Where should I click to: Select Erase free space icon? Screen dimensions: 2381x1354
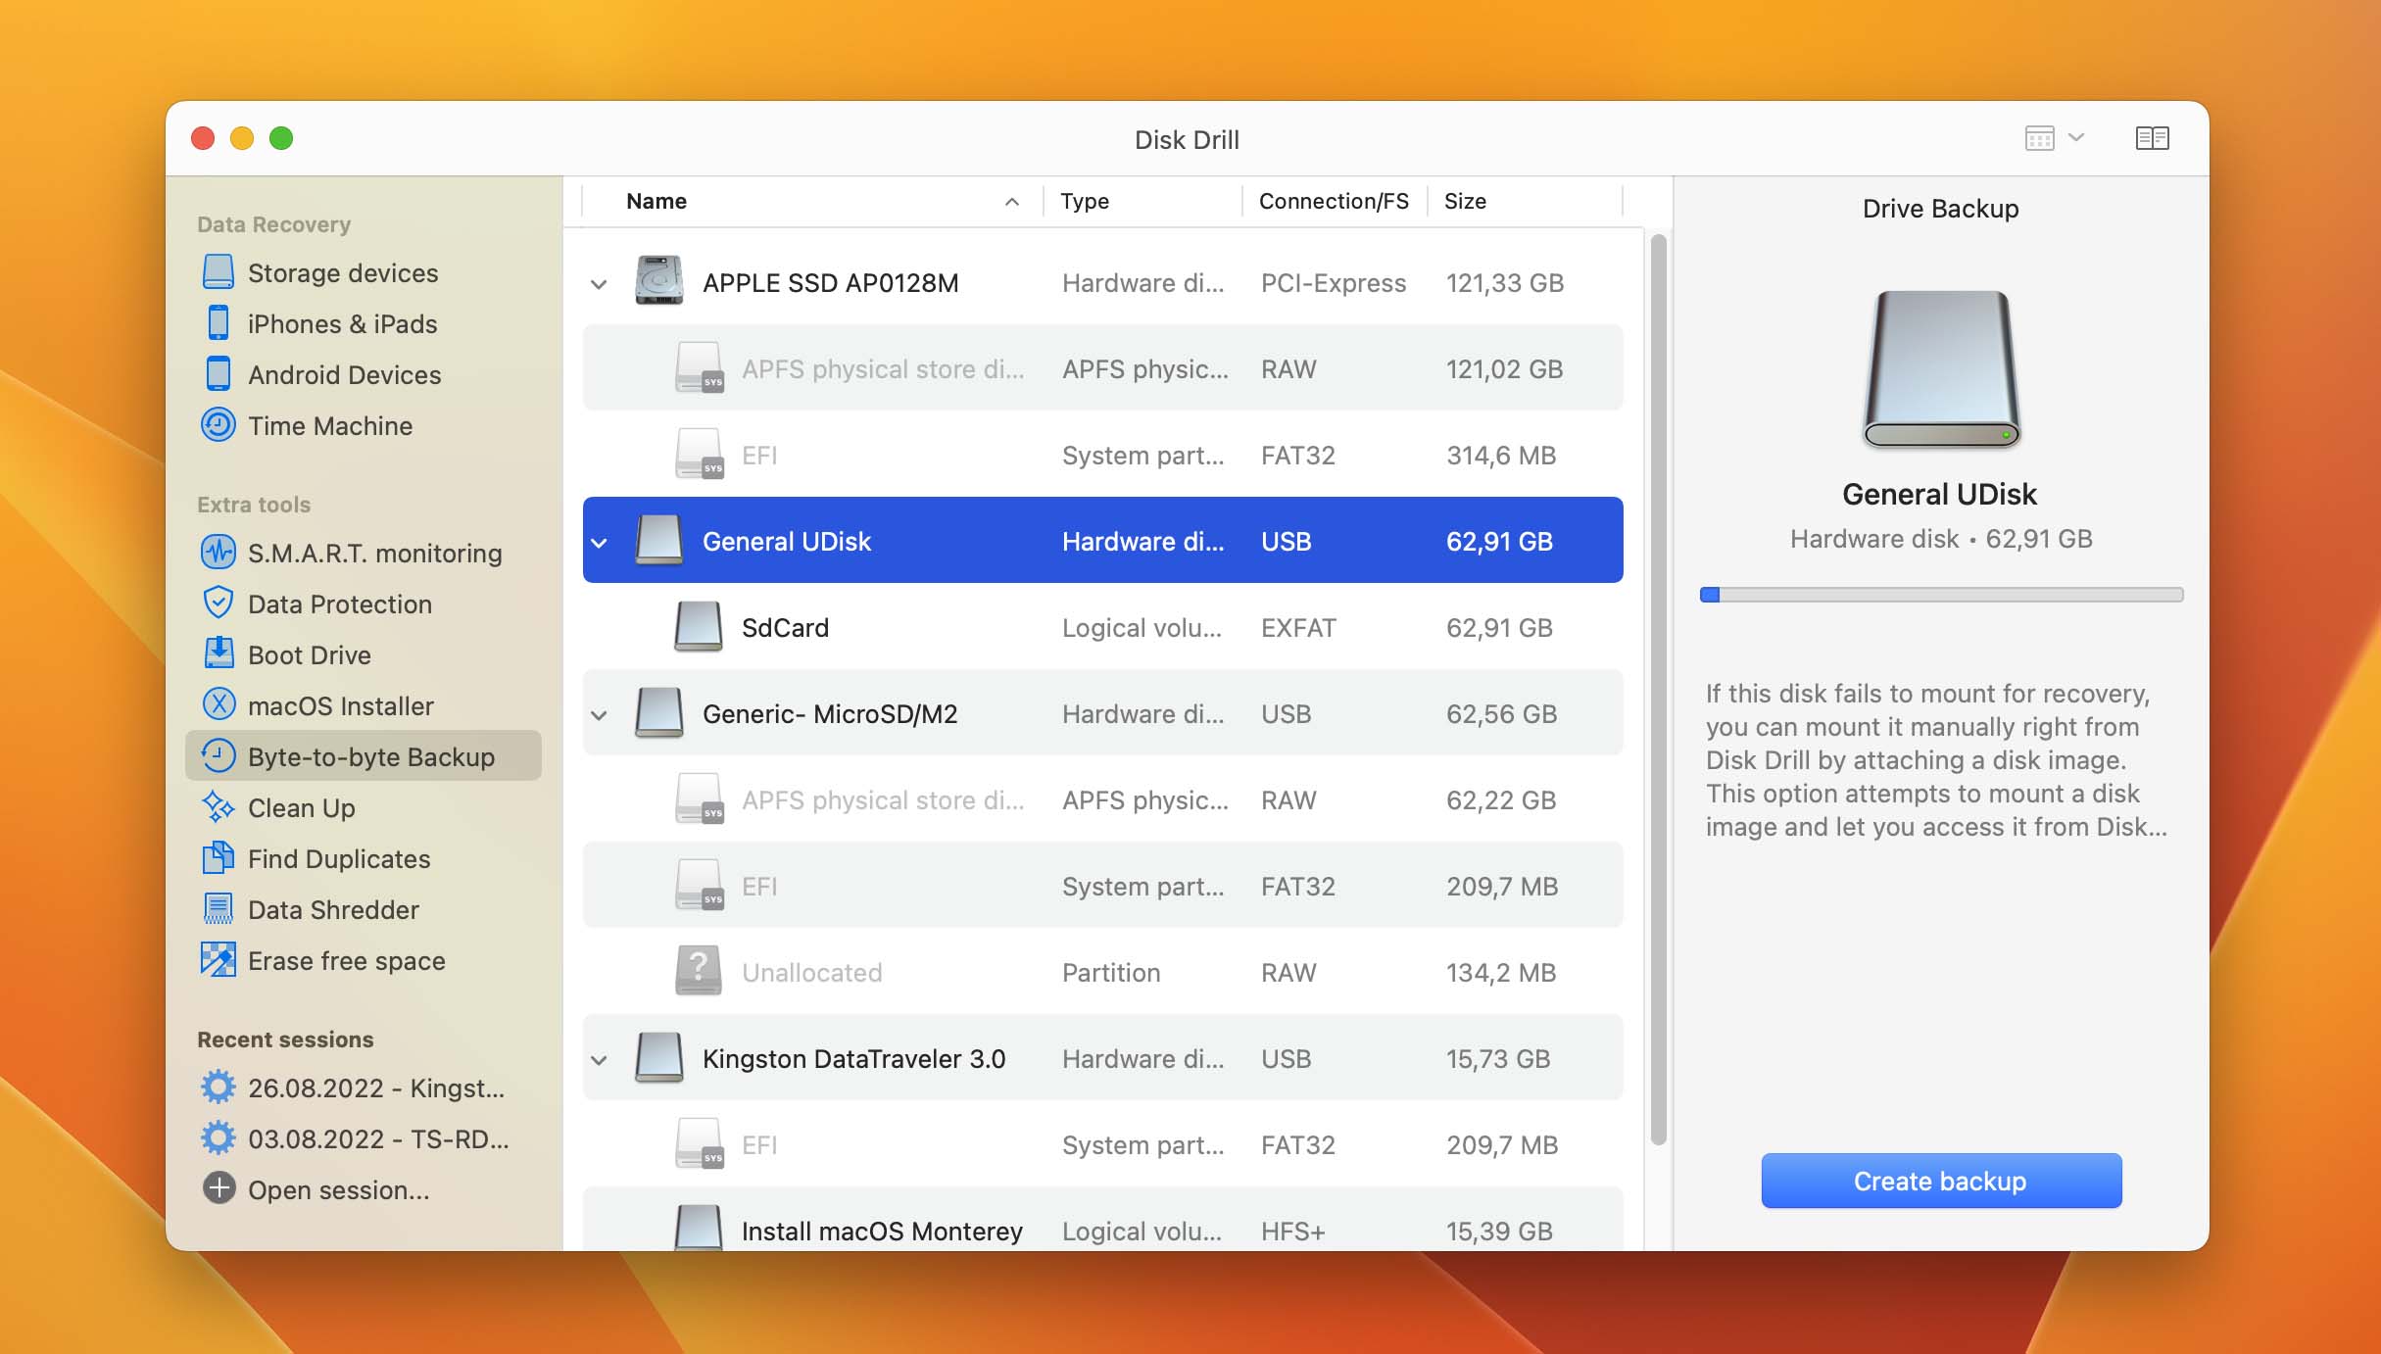coord(219,959)
